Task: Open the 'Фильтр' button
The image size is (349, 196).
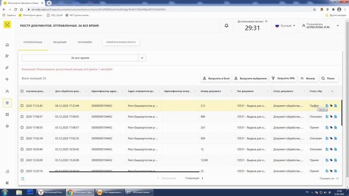Action: click(x=308, y=78)
